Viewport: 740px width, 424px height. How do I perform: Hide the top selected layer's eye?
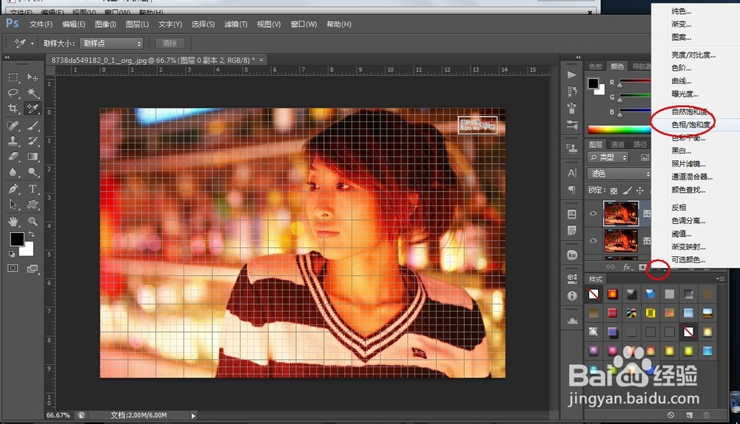(593, 213)
